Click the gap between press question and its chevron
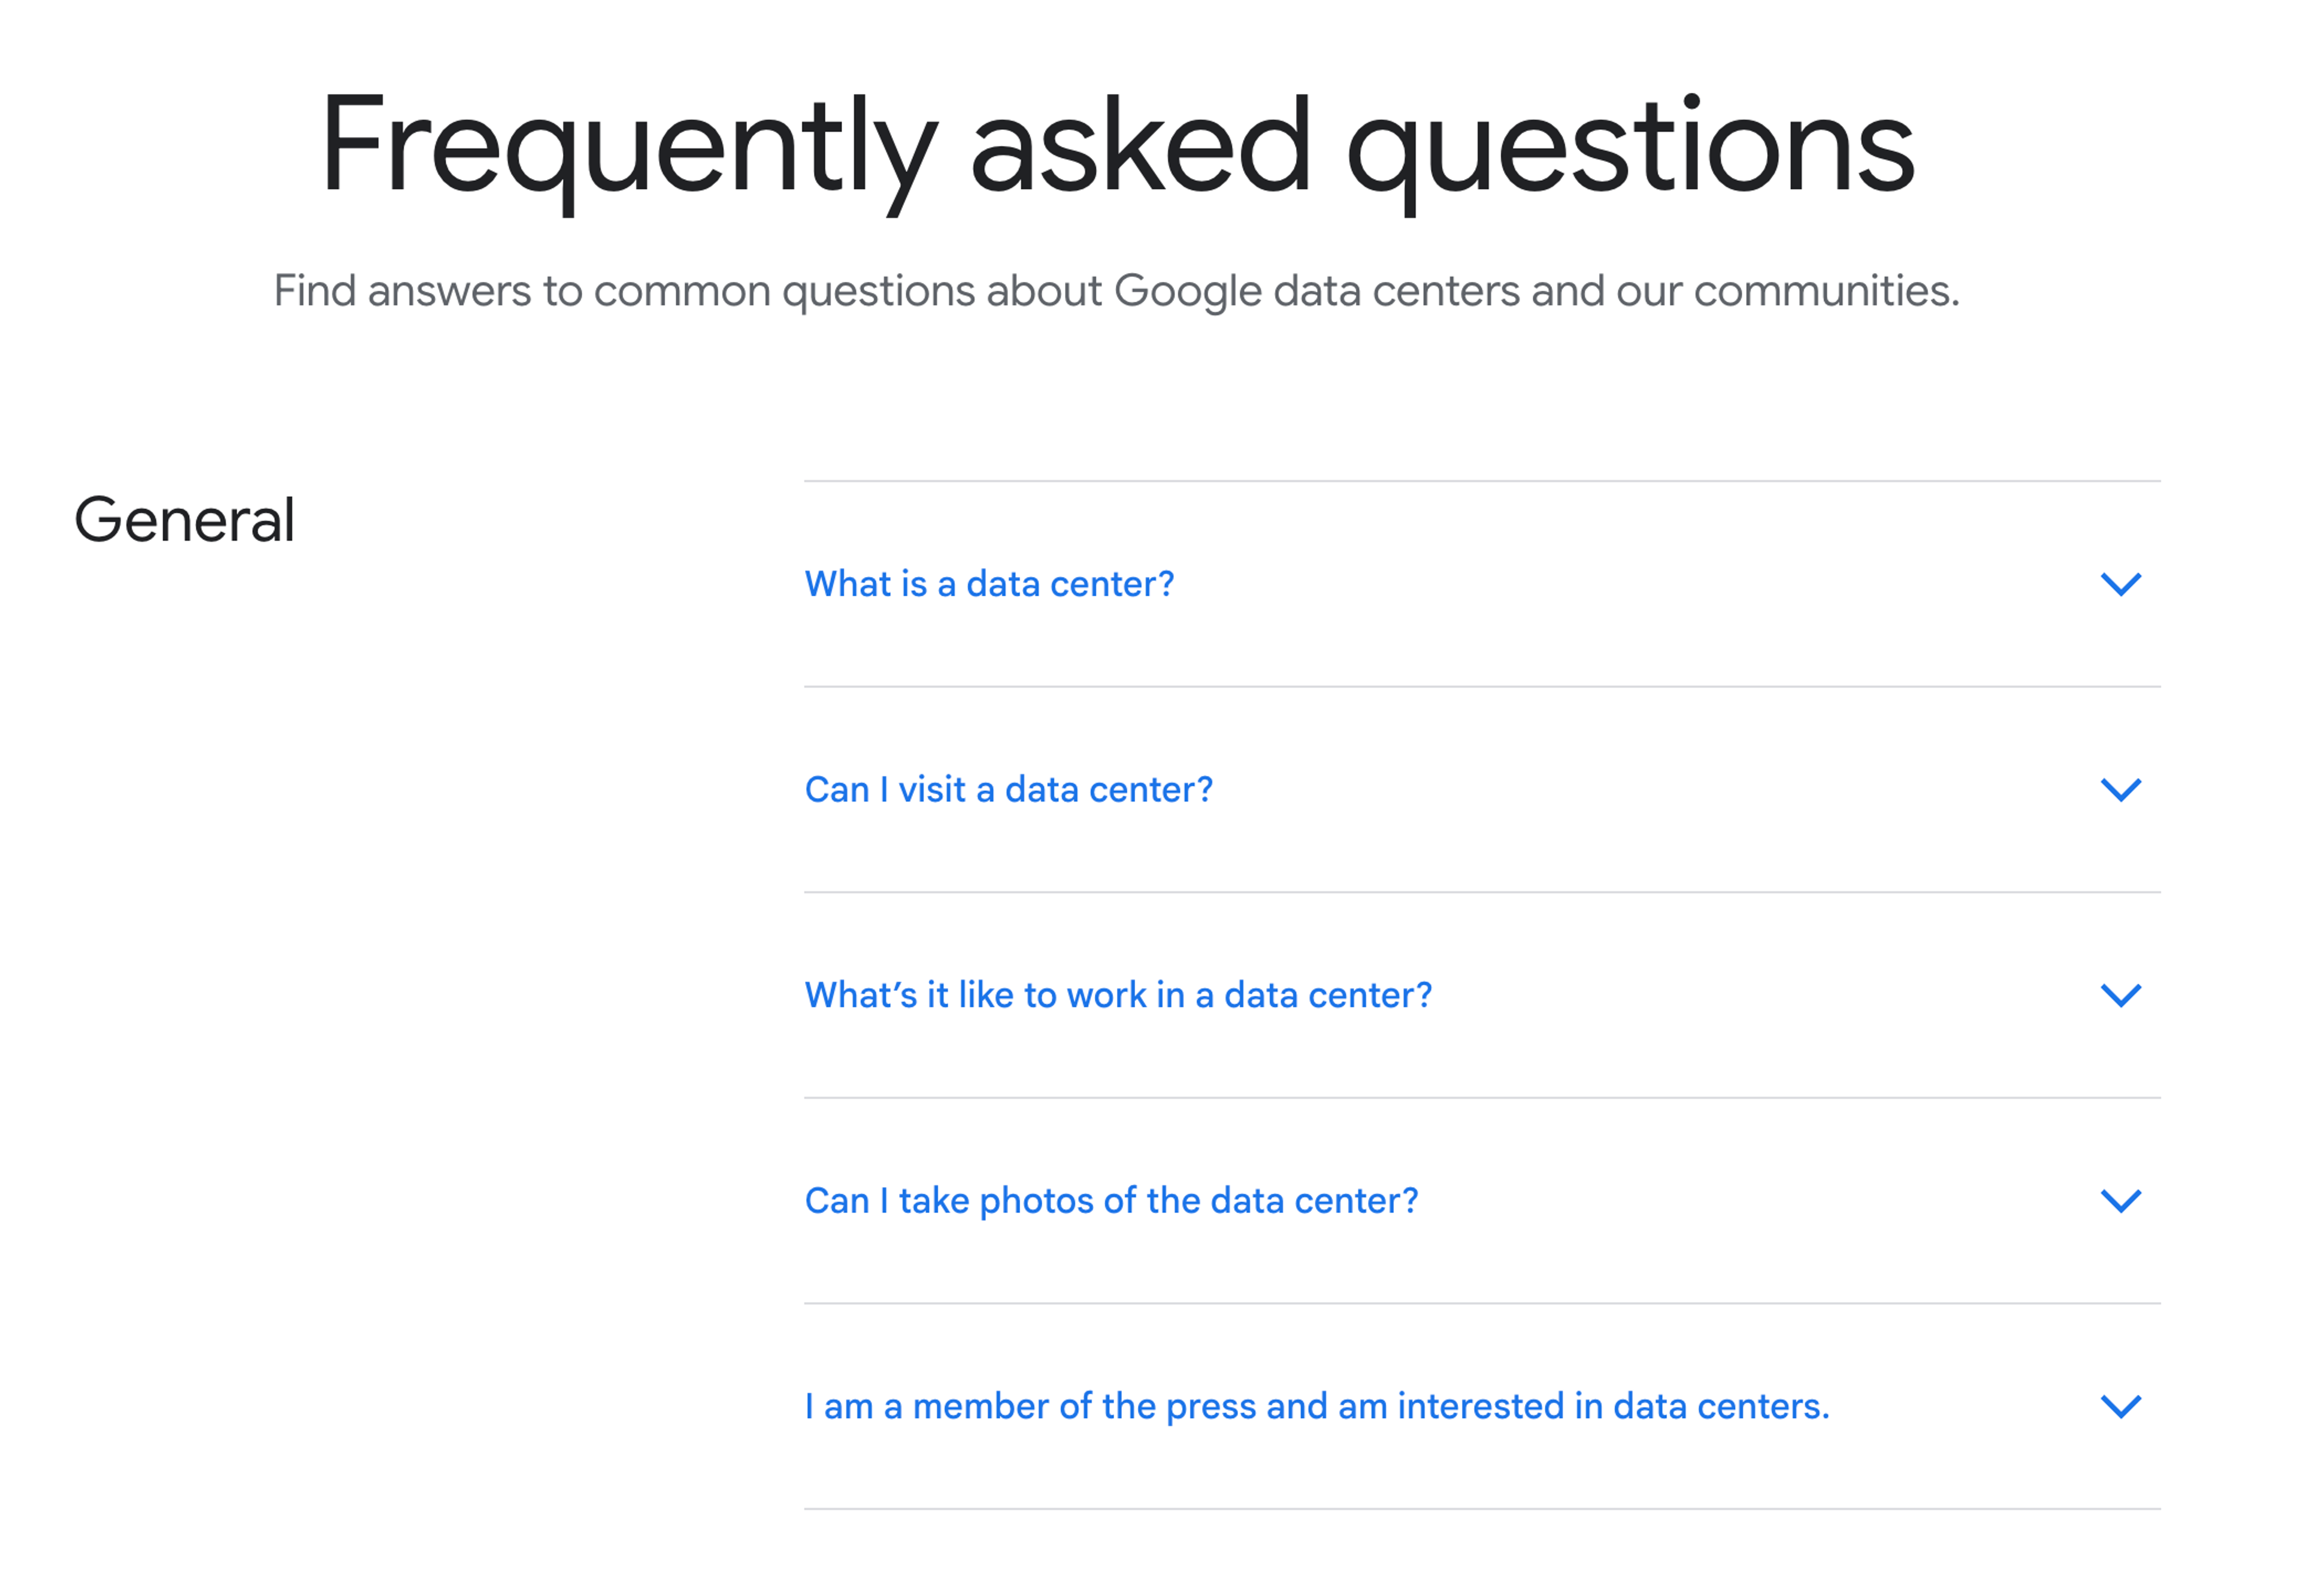This screenshot has width=2300, height=1596. click(x=1961, y=1406)
